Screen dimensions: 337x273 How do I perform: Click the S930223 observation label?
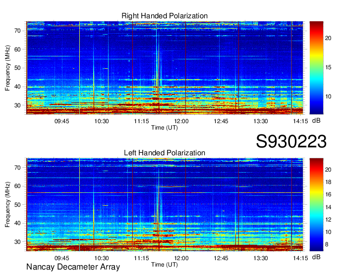coord(291,141)
